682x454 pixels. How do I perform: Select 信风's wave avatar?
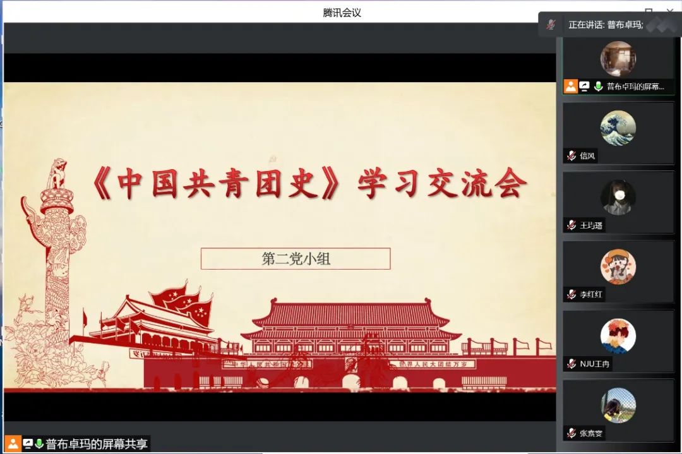618,128
